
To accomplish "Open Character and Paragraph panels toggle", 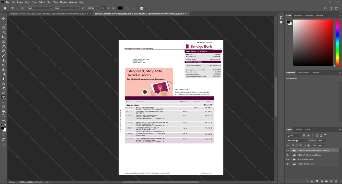I will click(142, 8).
